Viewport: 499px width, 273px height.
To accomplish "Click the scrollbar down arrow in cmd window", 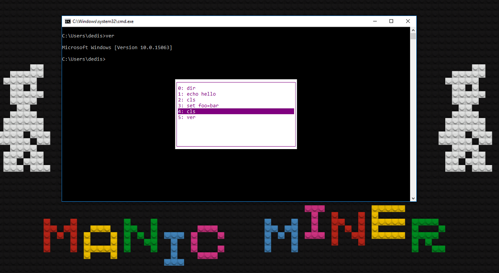I will [413, 198].
